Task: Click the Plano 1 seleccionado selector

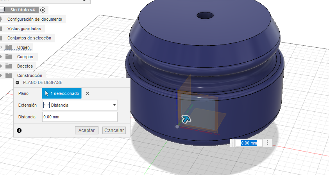Action: tap(62, 93)
